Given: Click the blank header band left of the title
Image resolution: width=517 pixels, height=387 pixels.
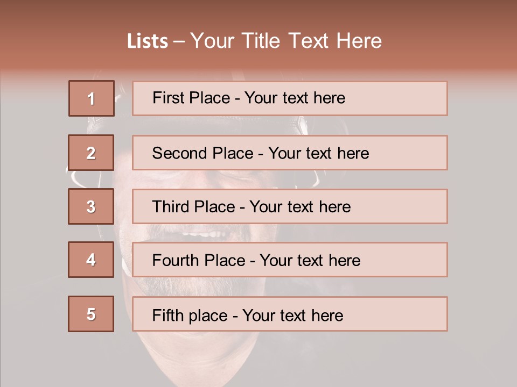Looking at the screenshot, I should click(x=59, y=41).
